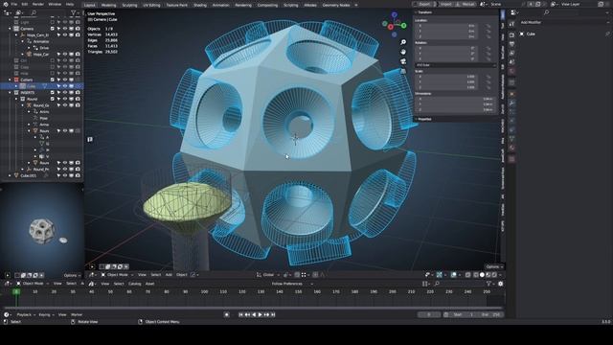Open the Render menu
Viewport: 613px width, 345px height.
38,4
